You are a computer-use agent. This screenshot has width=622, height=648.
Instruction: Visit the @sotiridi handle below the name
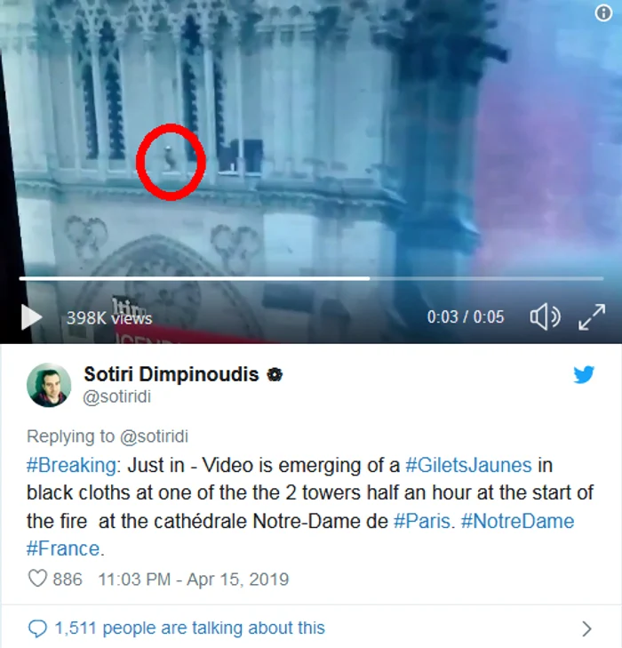pos(117,396)
